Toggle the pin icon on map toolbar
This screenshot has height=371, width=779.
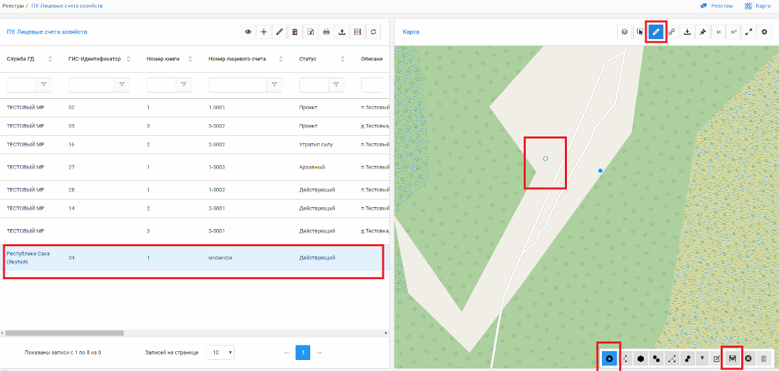[703, 32]
